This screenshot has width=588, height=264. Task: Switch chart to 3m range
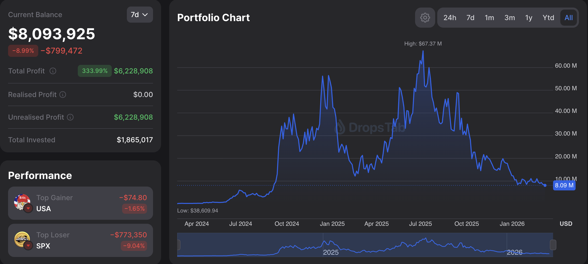click(x=509, y=18)
